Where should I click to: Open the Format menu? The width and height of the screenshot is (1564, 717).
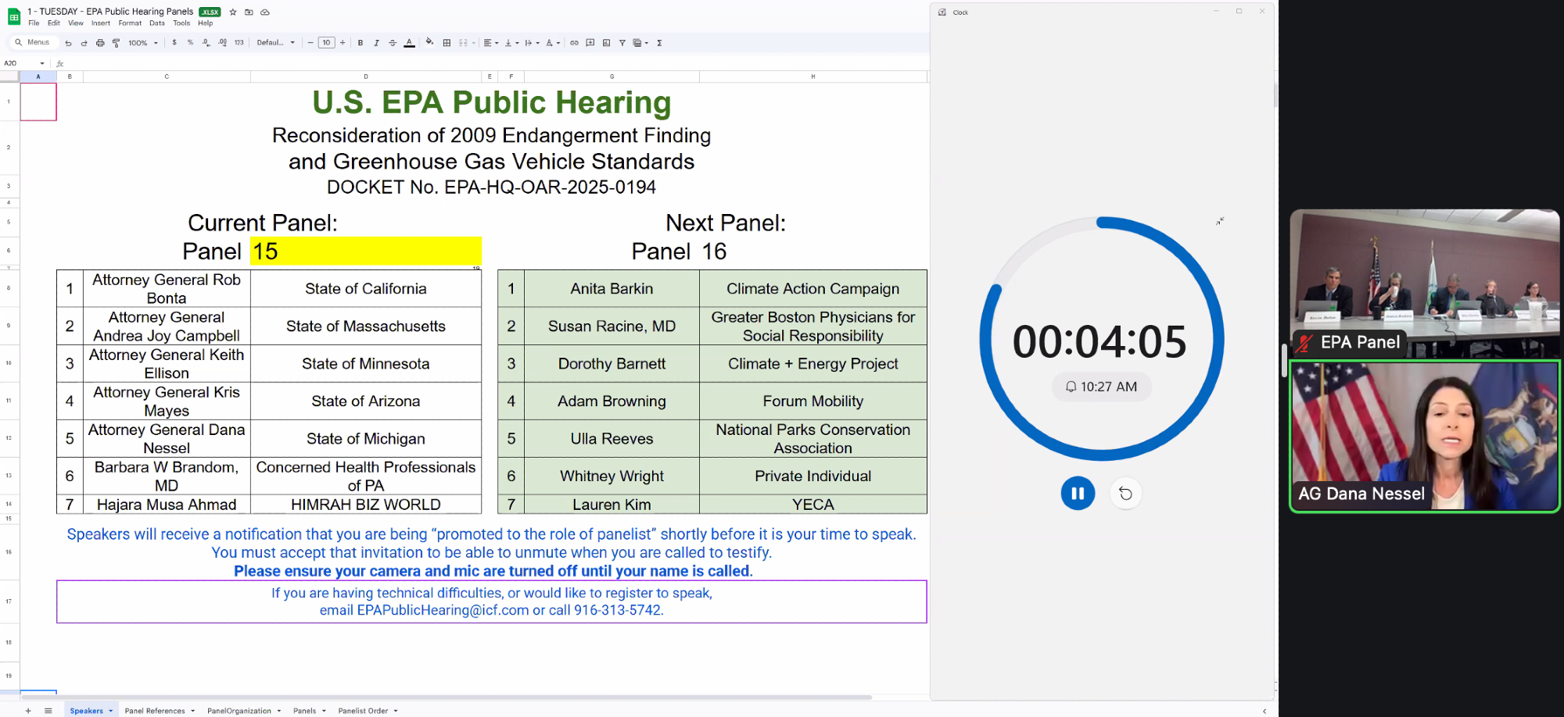coord(130,23)
